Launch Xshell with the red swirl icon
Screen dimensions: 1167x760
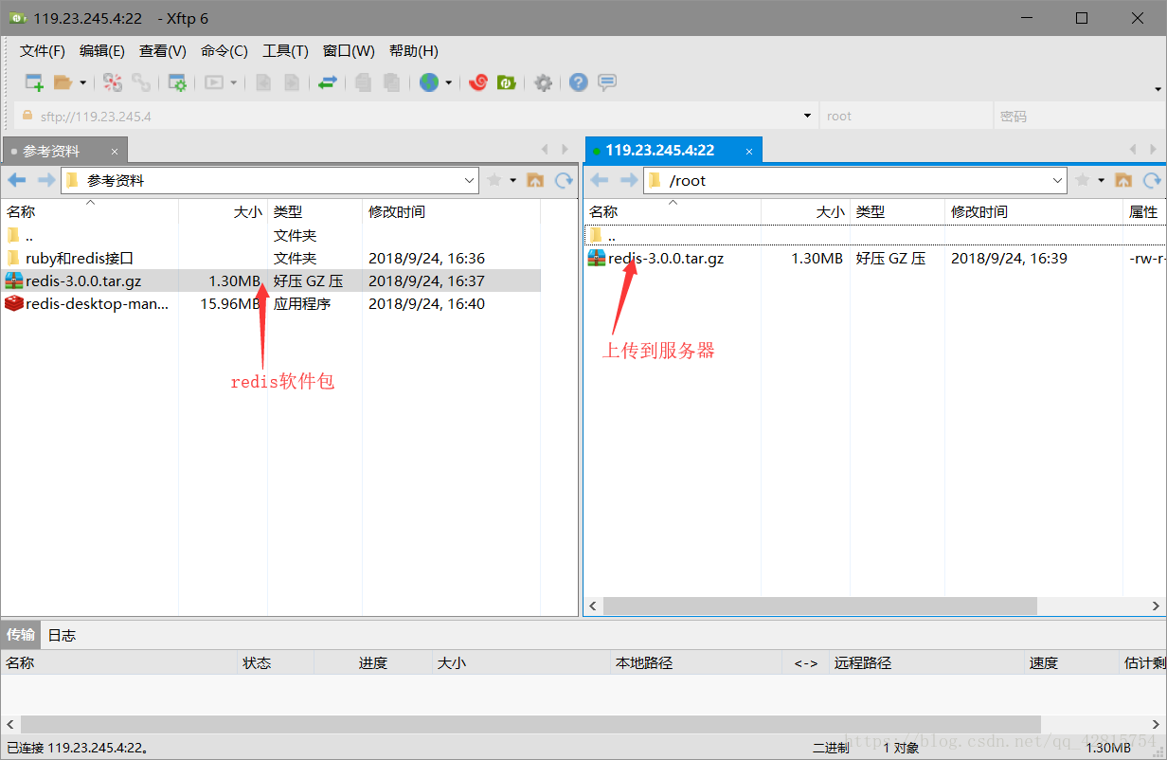tap(478, 82)
